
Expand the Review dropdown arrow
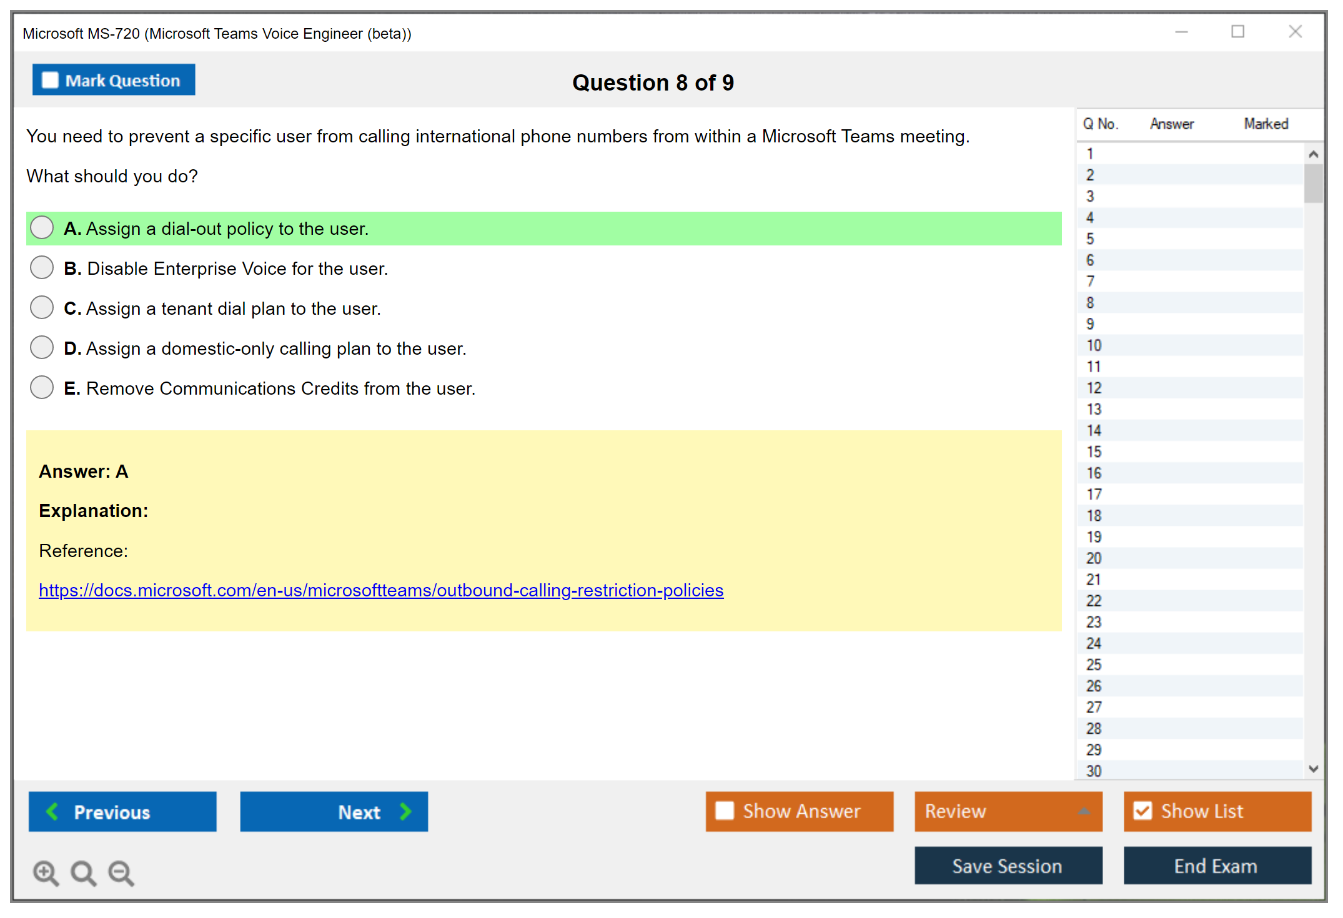point(1084,811)
